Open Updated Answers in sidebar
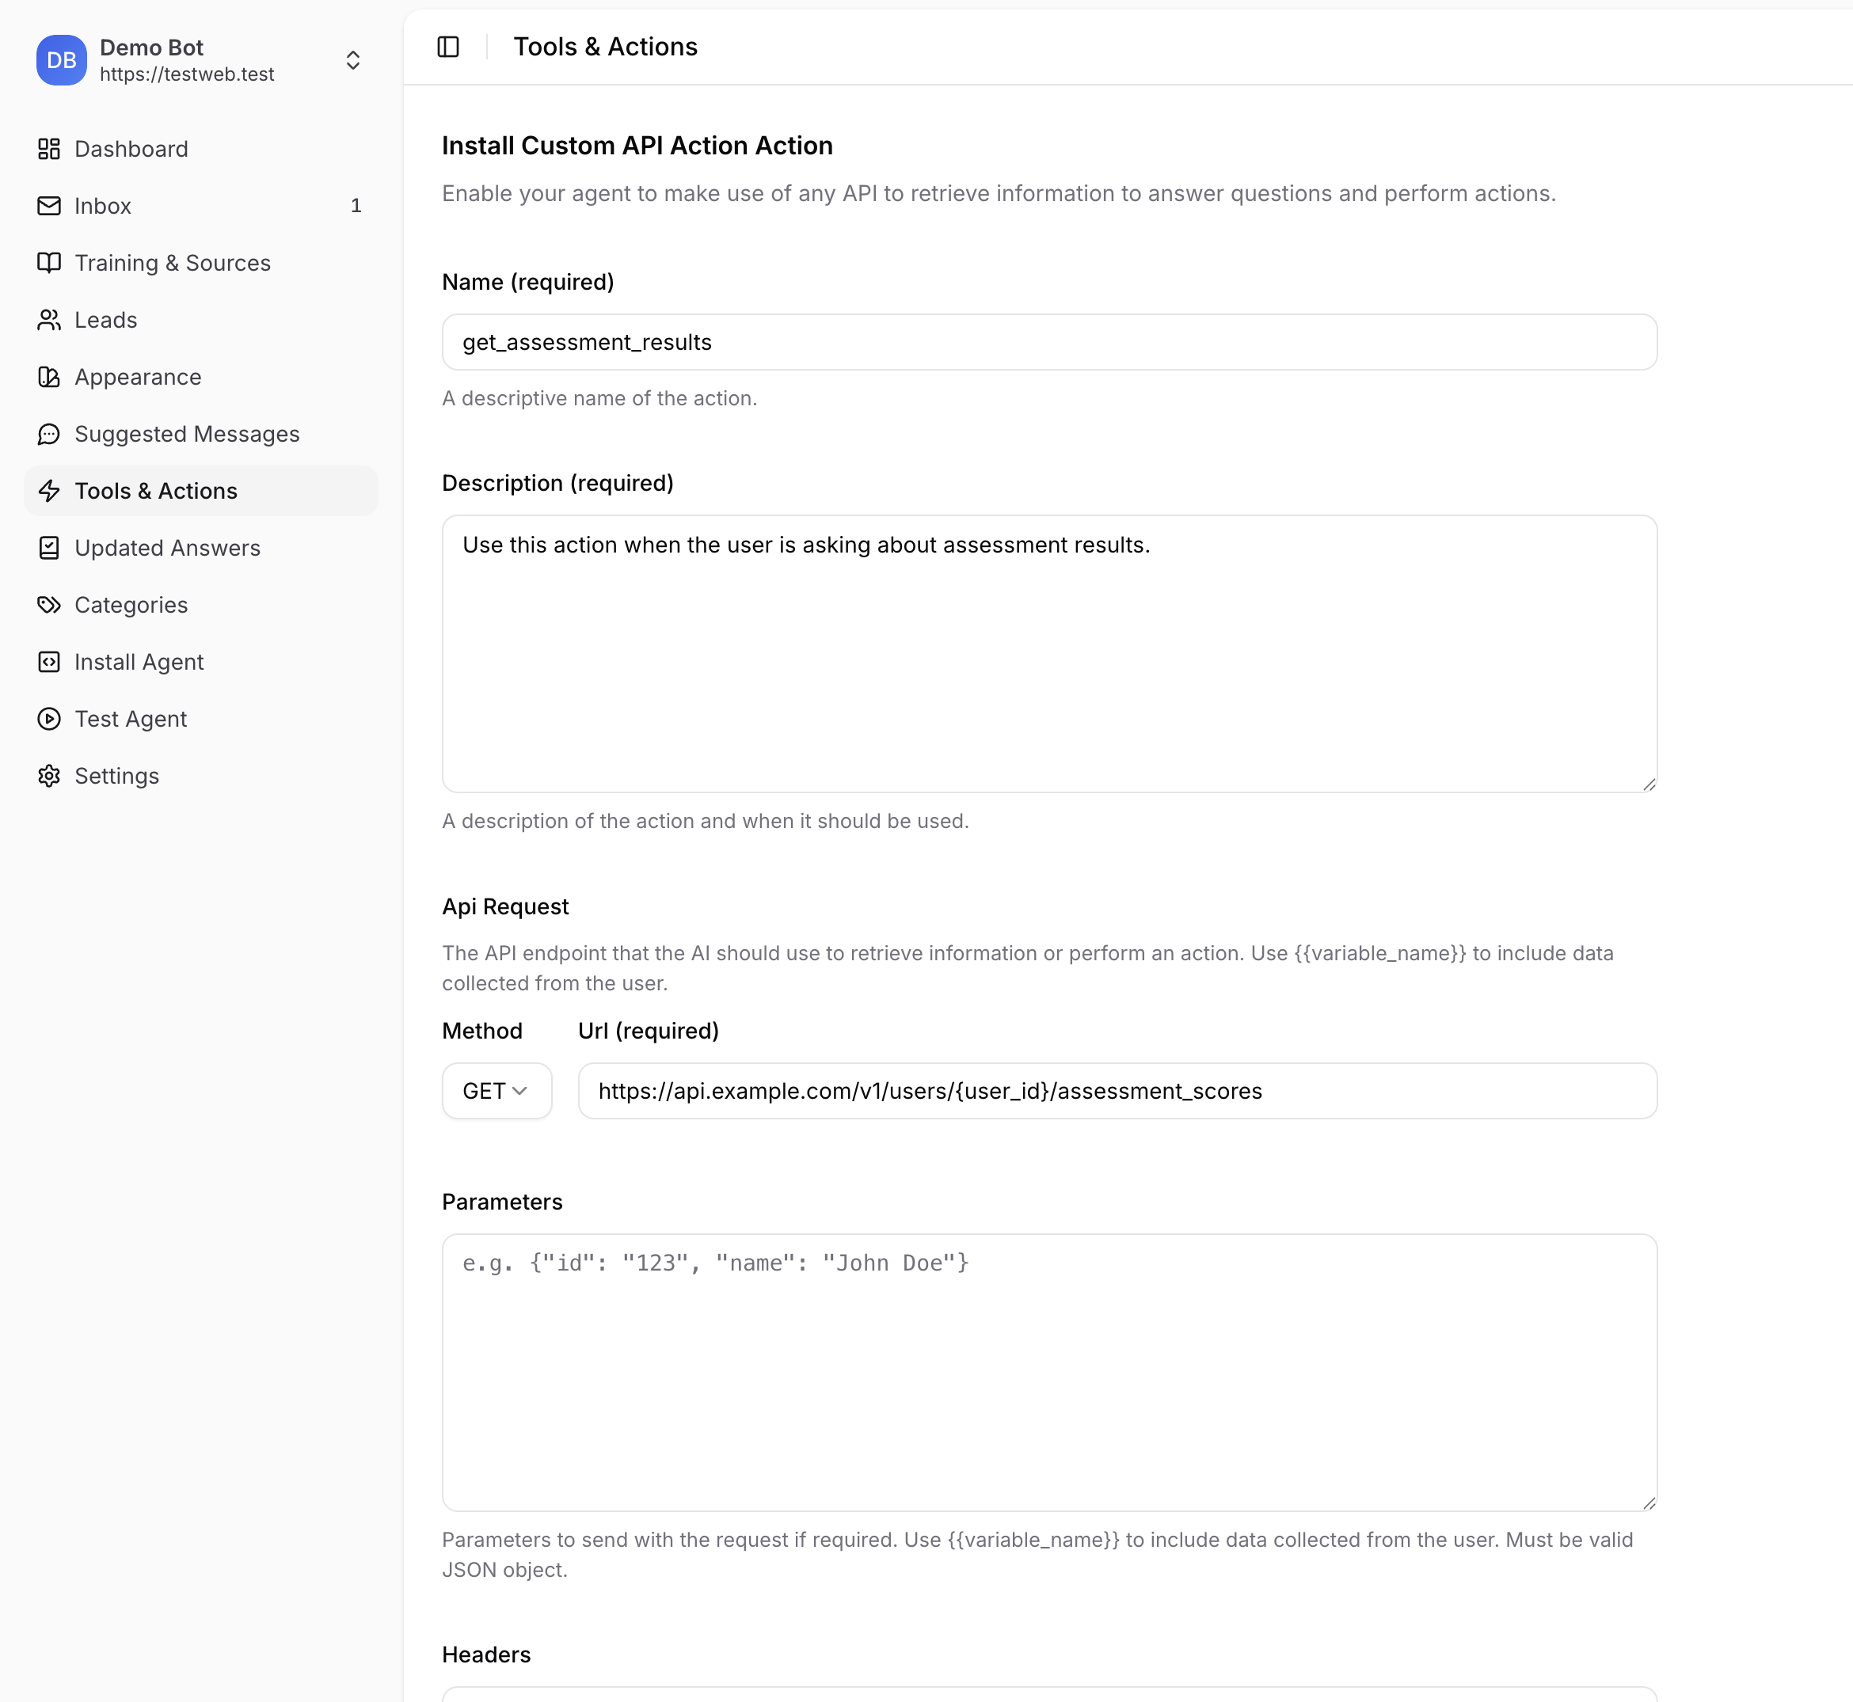 (167, 548)
